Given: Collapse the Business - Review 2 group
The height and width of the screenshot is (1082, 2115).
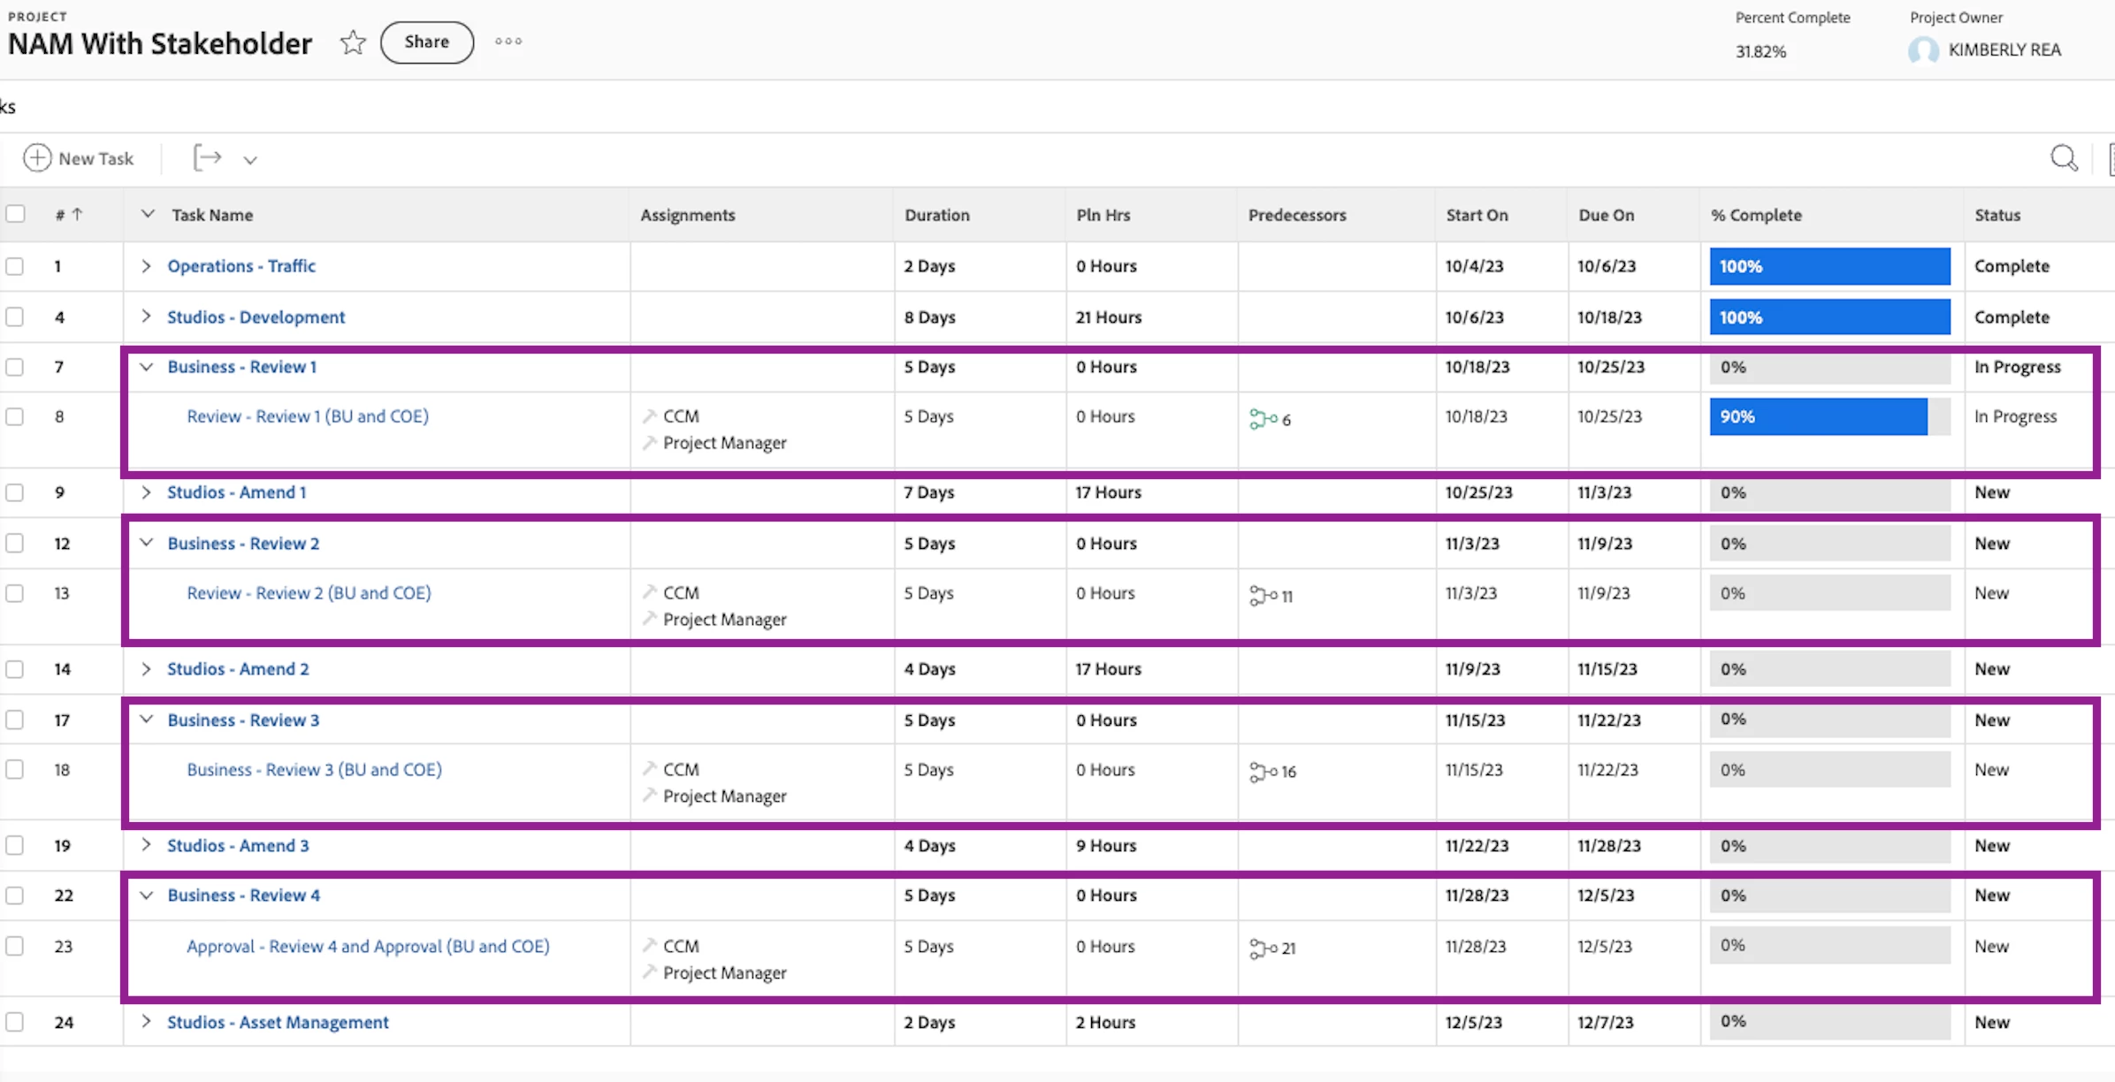Looking at the screenshot, I should (147, 543).
